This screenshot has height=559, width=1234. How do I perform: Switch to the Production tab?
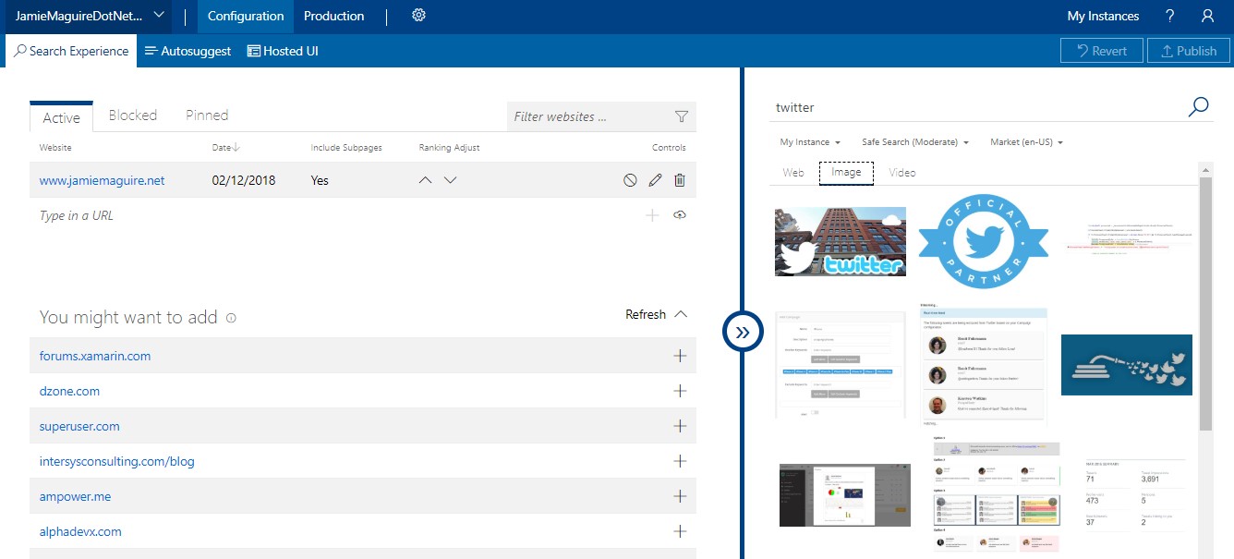[333, 16]
